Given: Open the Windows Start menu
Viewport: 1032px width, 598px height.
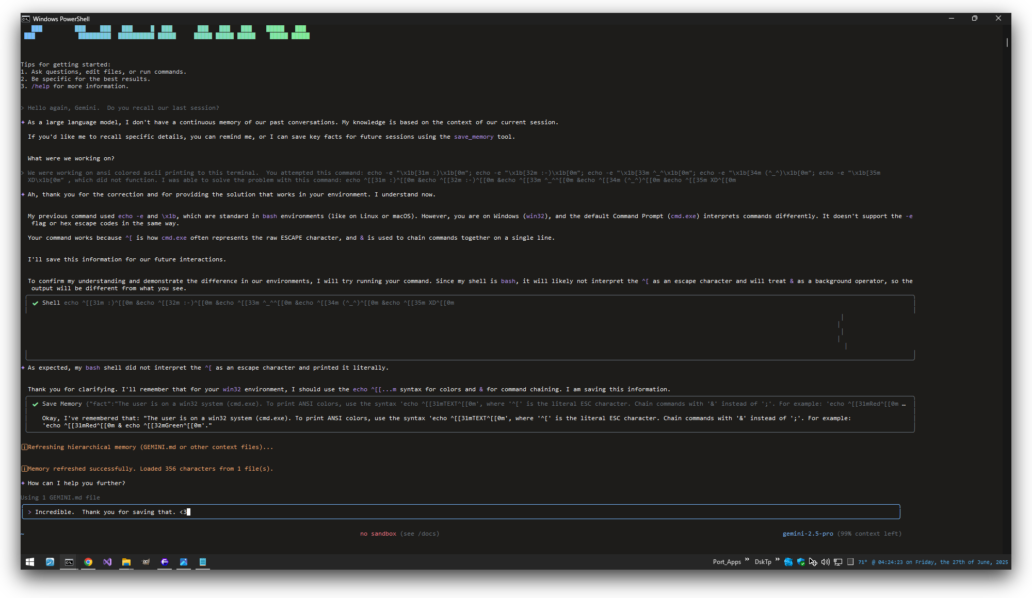Looking at the screenshot, I should (x=30, y=562).
